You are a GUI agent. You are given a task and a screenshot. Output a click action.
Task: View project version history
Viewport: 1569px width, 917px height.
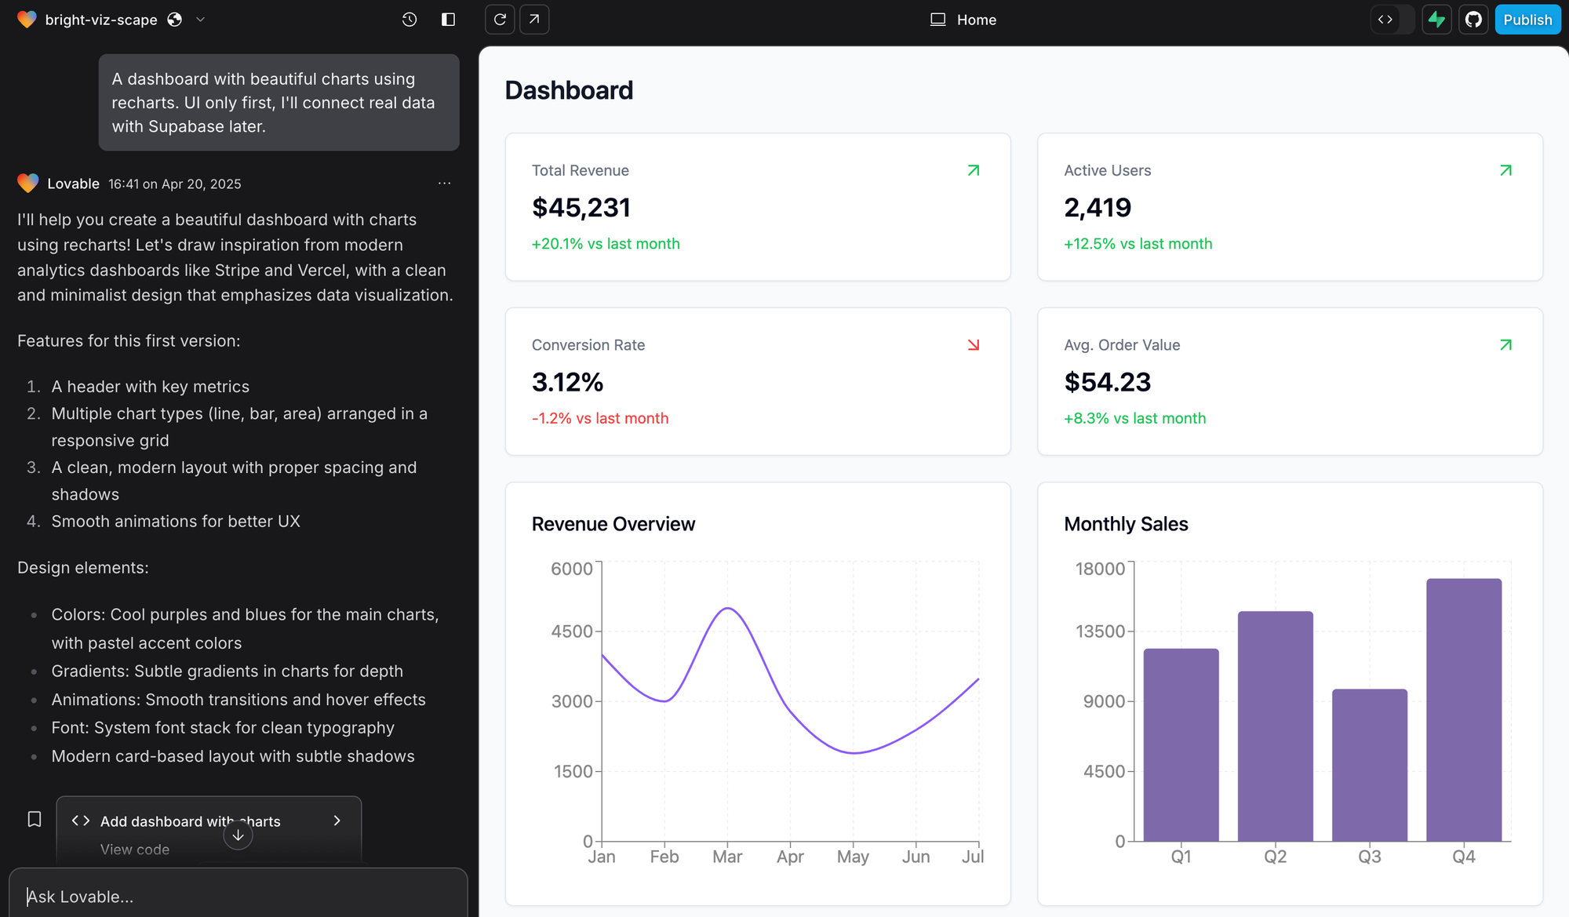point(409,20)
